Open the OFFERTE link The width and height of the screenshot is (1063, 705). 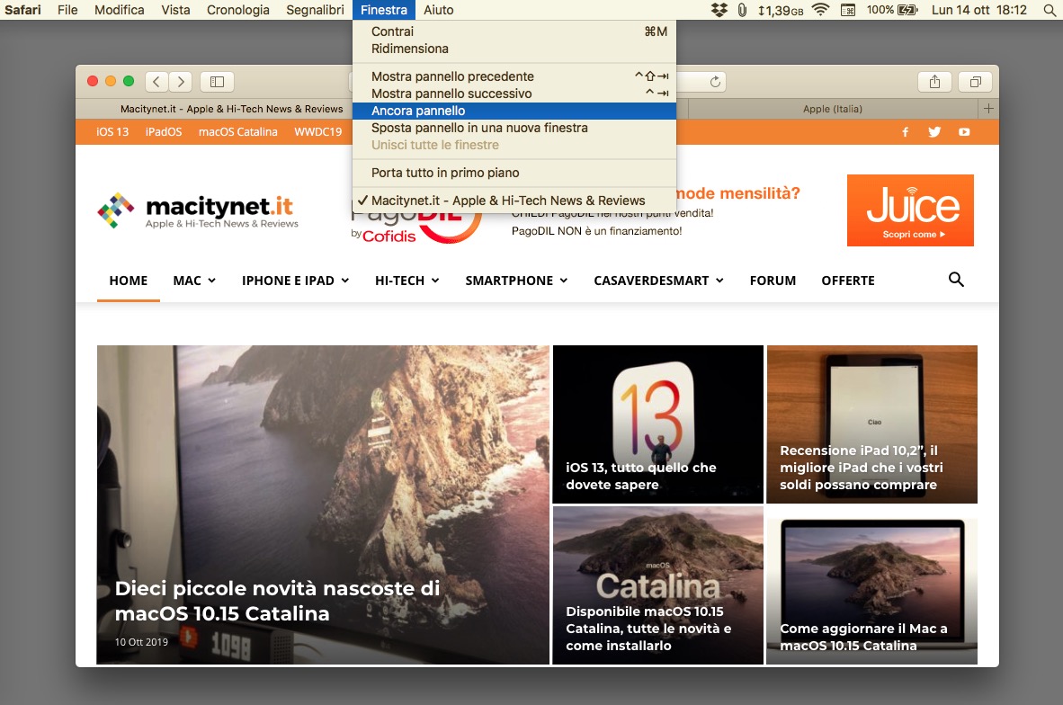[x=848, y=281]
